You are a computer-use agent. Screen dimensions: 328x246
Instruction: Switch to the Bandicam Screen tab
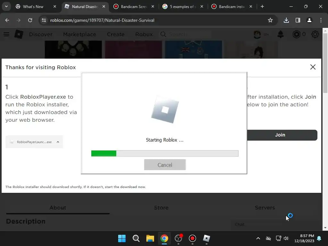pos(134,7)
